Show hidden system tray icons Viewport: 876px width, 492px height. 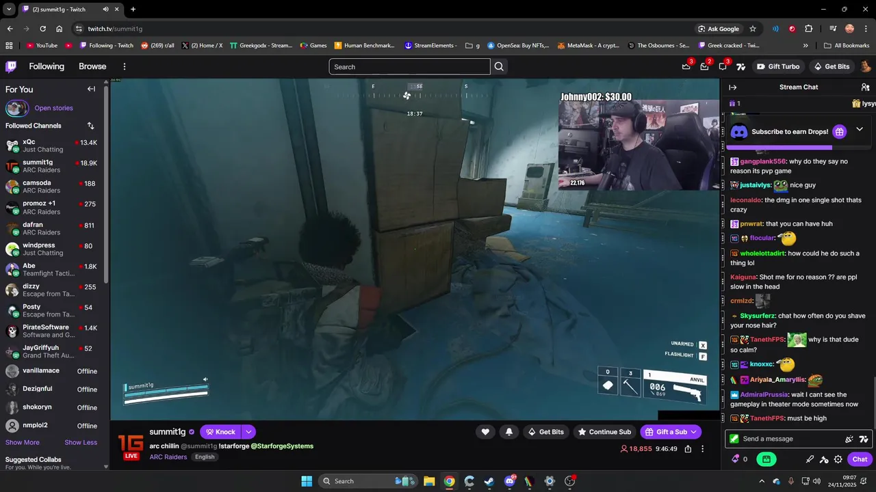click(x=762, y=481)
